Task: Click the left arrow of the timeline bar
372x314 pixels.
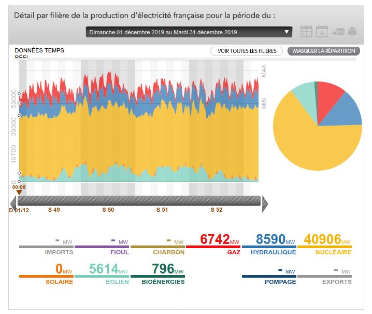Action: pyautogui.click(x=14, y=201)
